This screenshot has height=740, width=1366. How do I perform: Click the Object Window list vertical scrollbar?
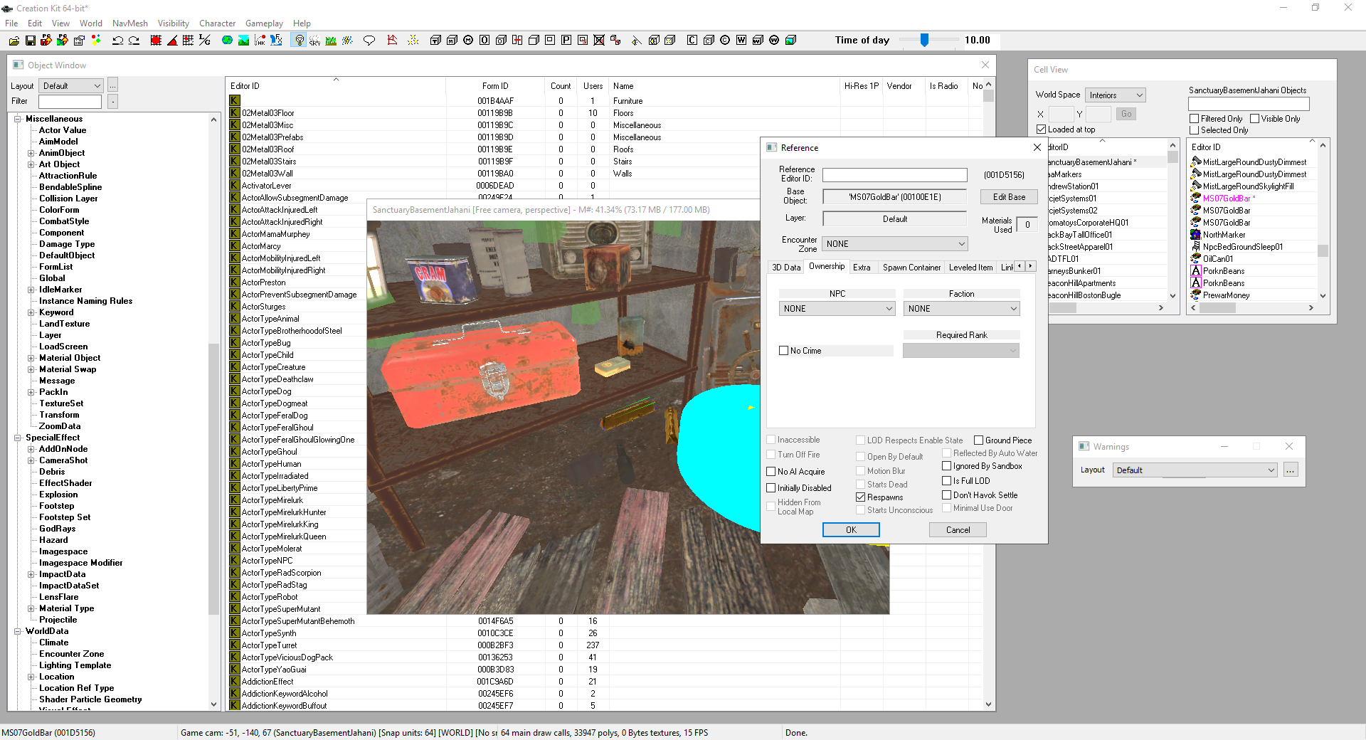(988, 395)
